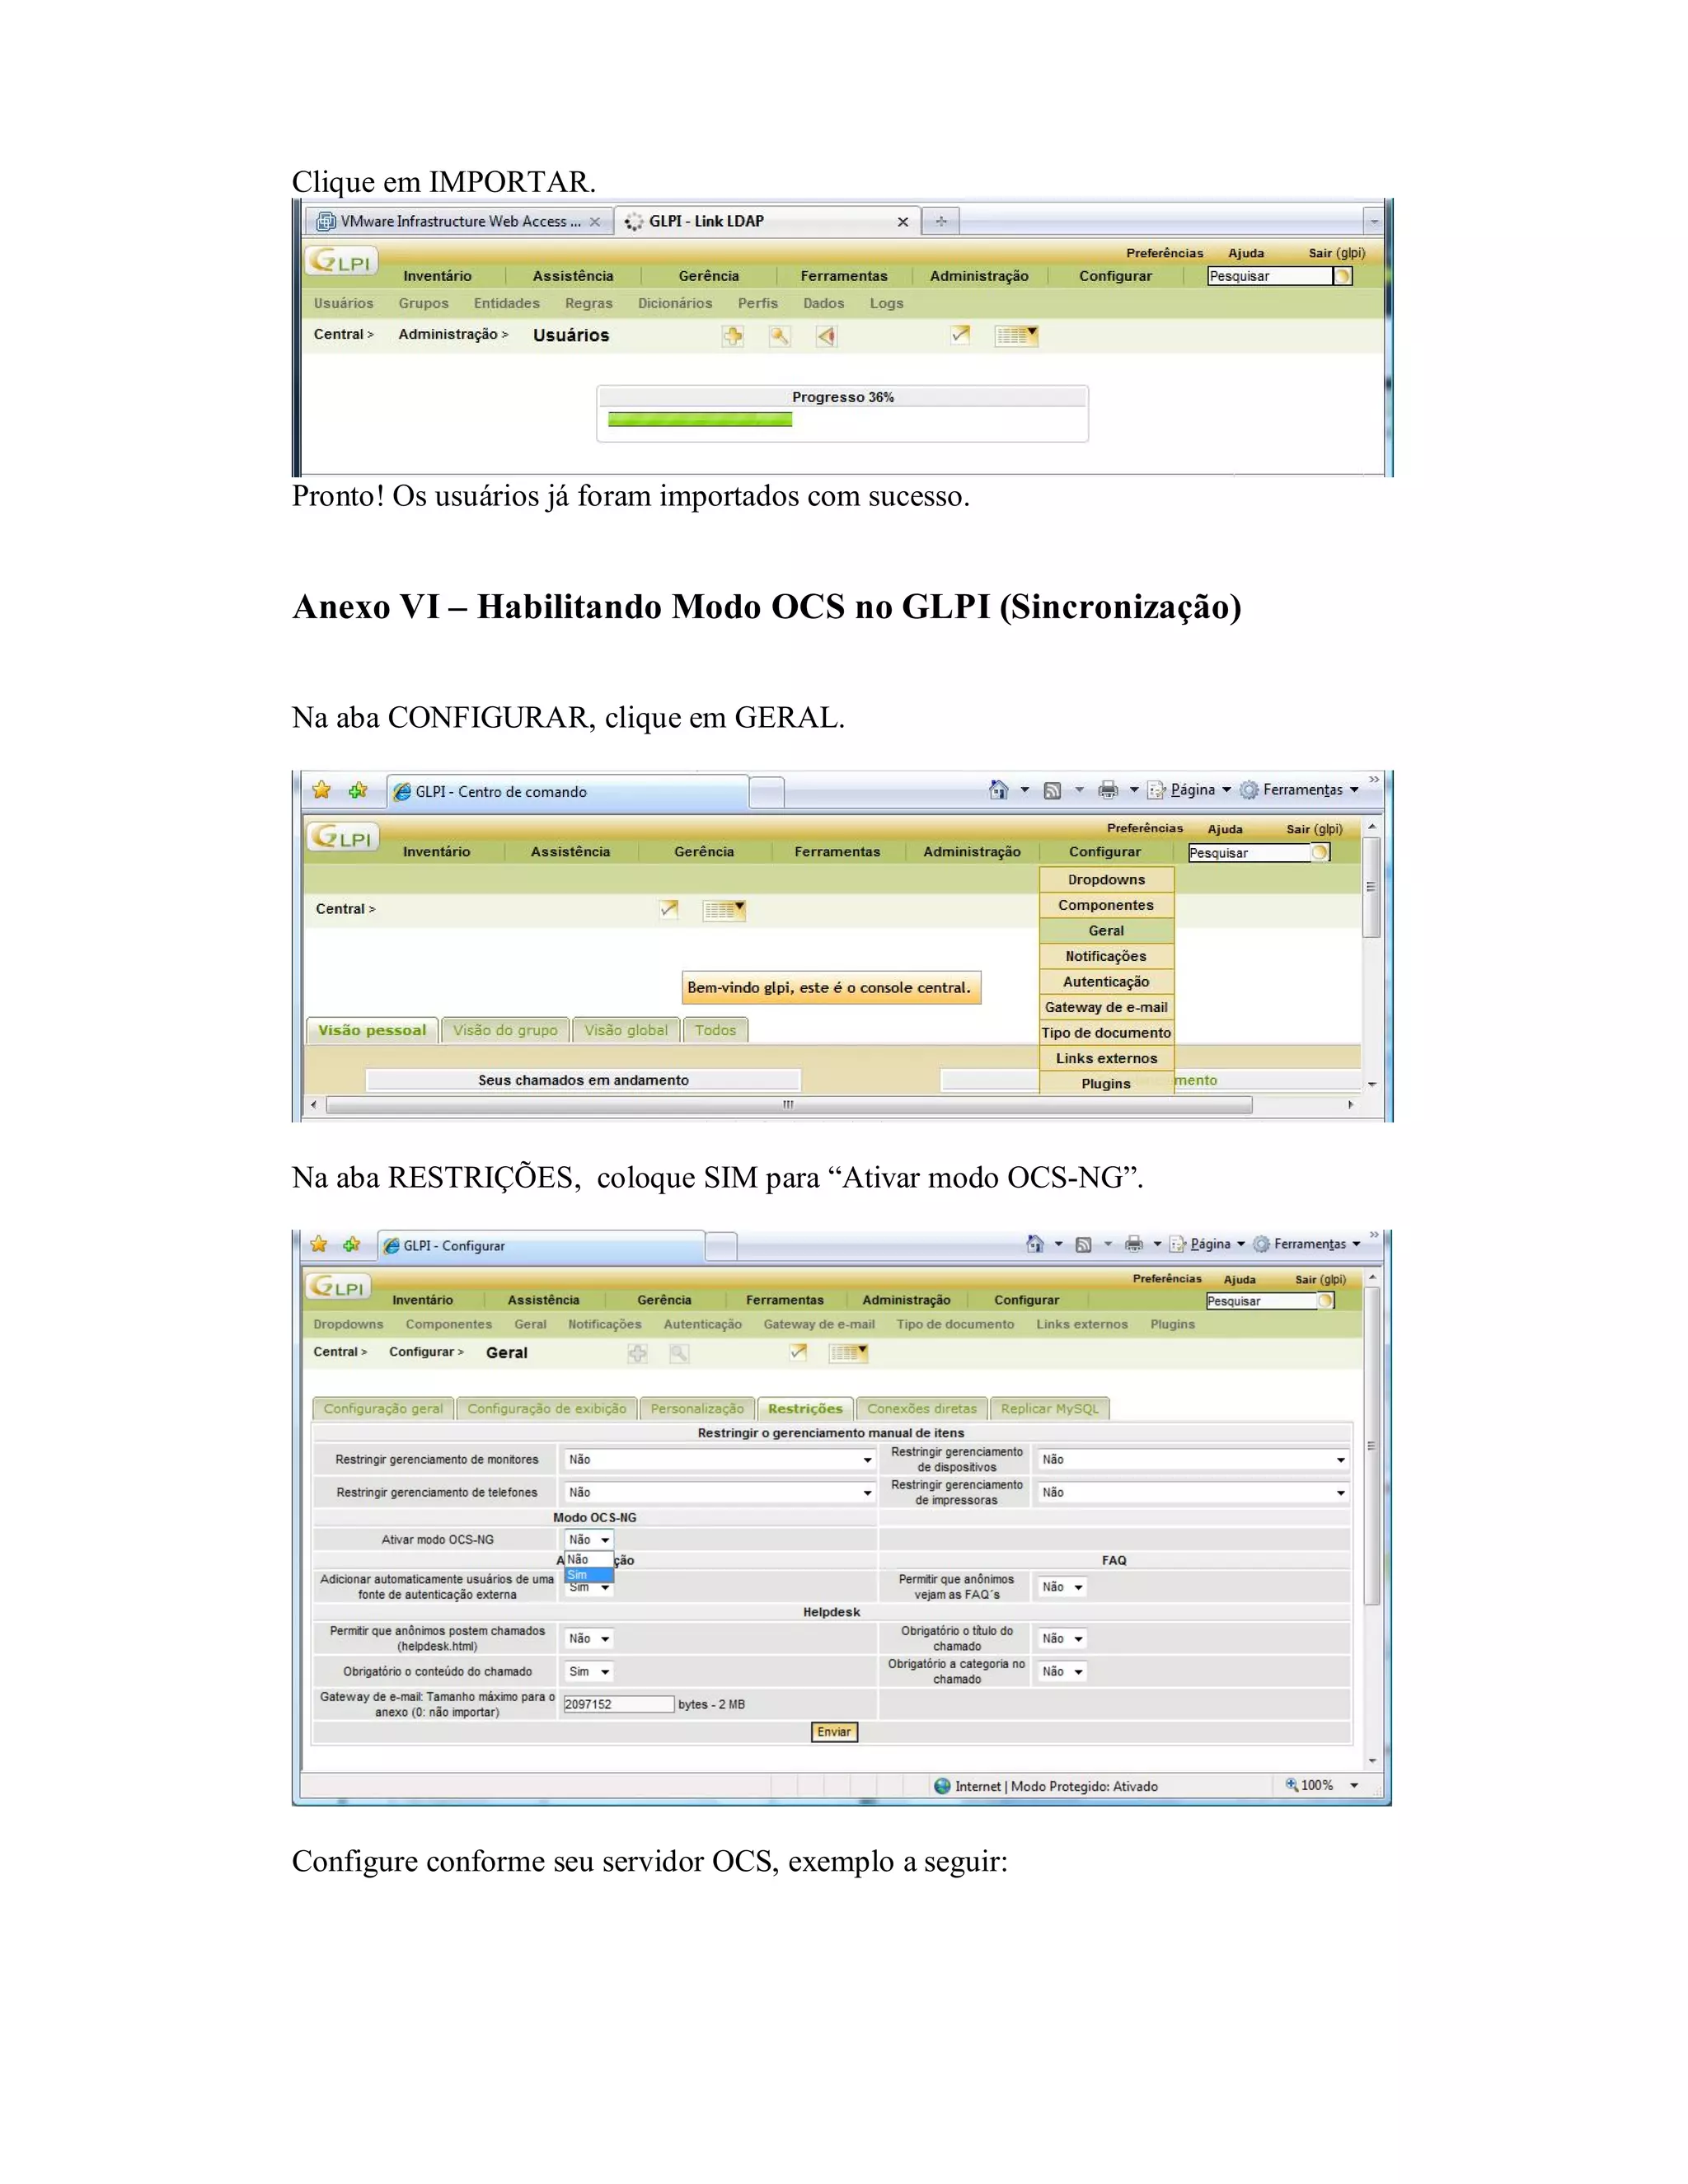
Task: Switch to the Visão global tab
Action: point(626,1030)
